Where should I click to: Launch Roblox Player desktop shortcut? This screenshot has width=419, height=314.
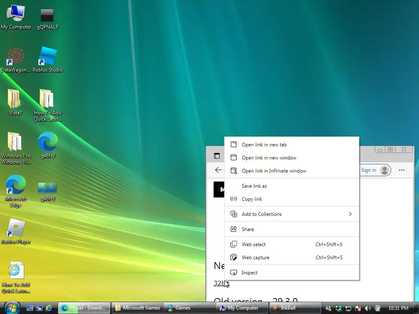pos(16,231)
